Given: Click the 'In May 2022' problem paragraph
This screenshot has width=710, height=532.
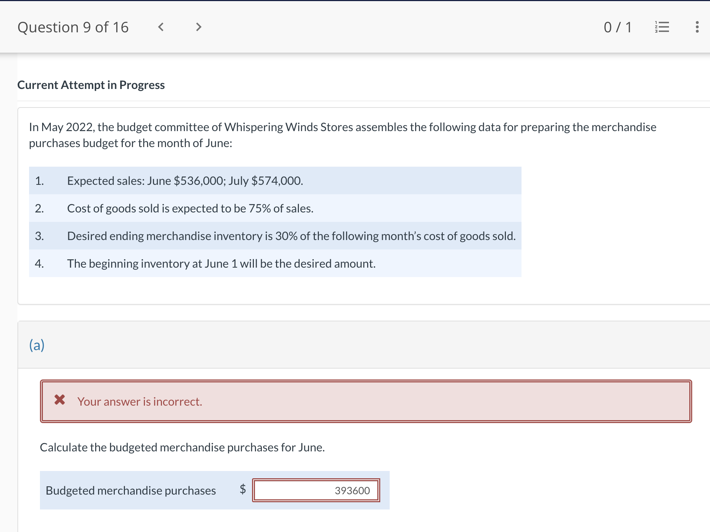Looking at the screenshot, I should (342, 135).
